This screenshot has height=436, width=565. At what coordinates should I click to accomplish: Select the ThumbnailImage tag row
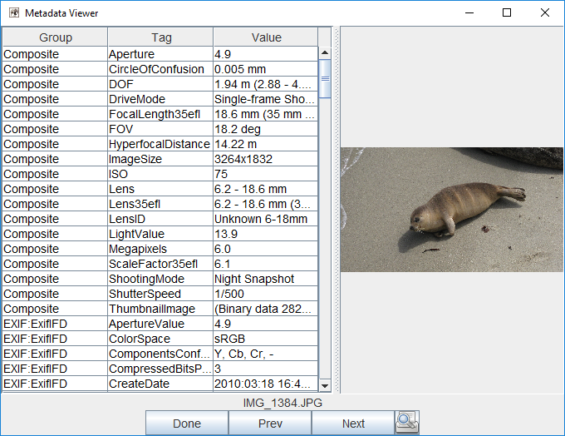[160, 309]
